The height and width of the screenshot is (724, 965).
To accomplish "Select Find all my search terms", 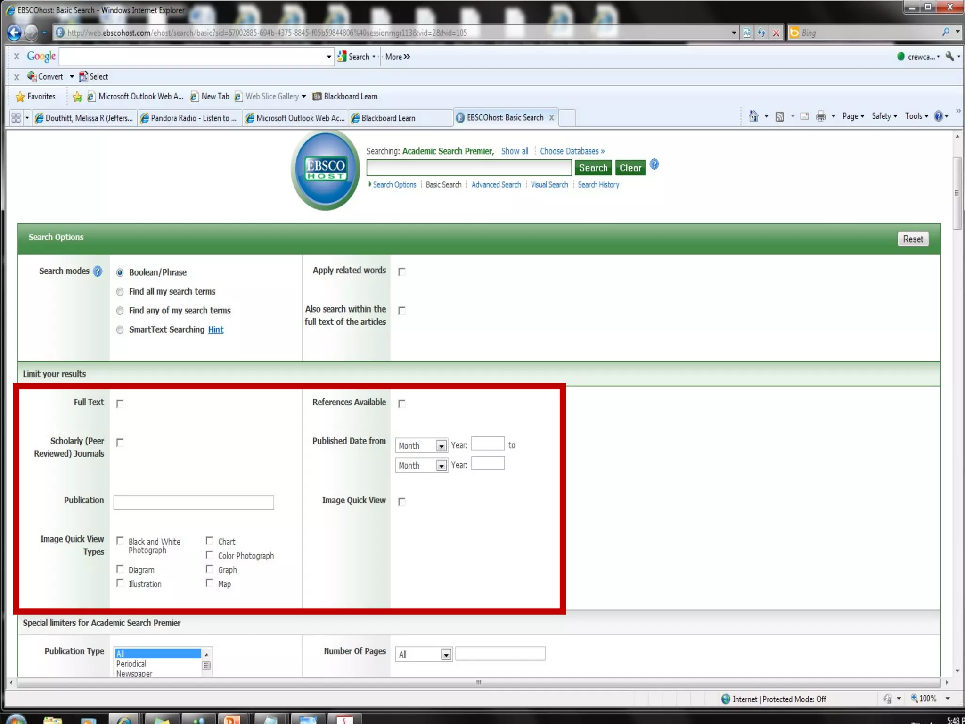I will click(120, 292).
